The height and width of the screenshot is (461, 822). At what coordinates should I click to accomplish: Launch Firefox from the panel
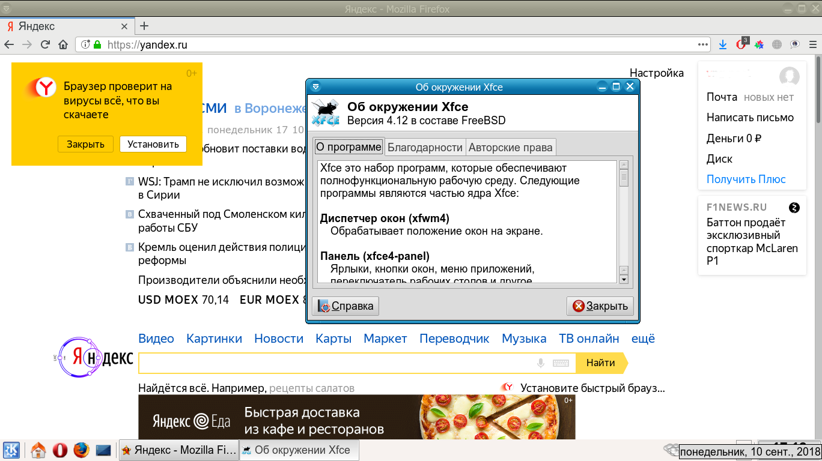tap(81, 450)
